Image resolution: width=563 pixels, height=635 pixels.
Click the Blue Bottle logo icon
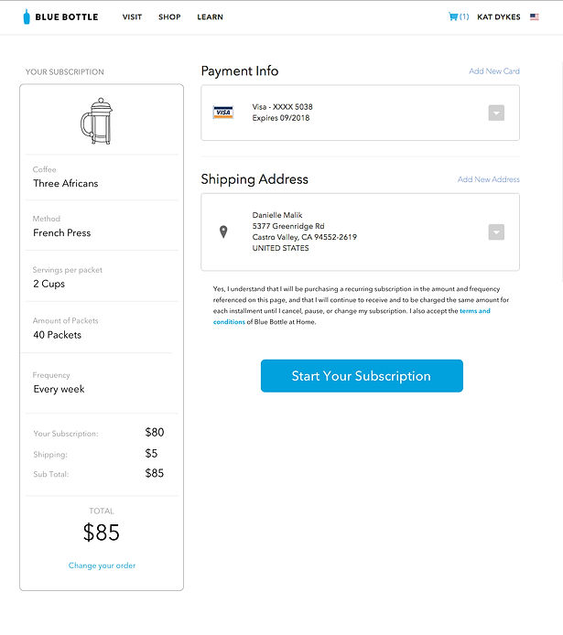[27, 16]
